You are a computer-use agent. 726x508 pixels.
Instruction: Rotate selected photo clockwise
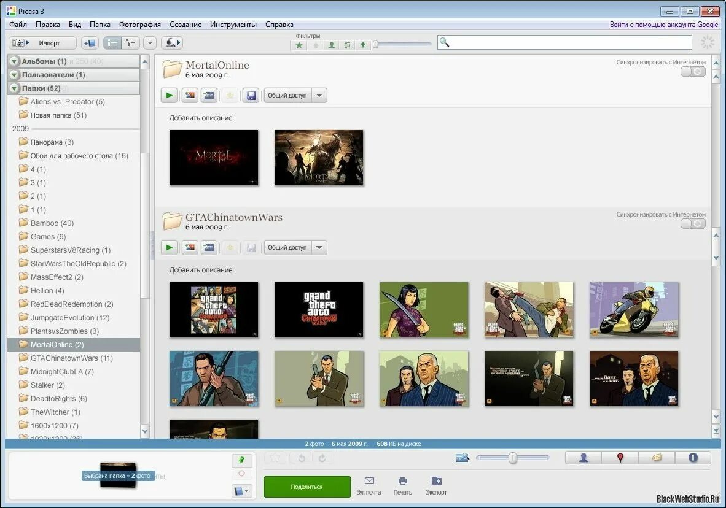(322, 458)
